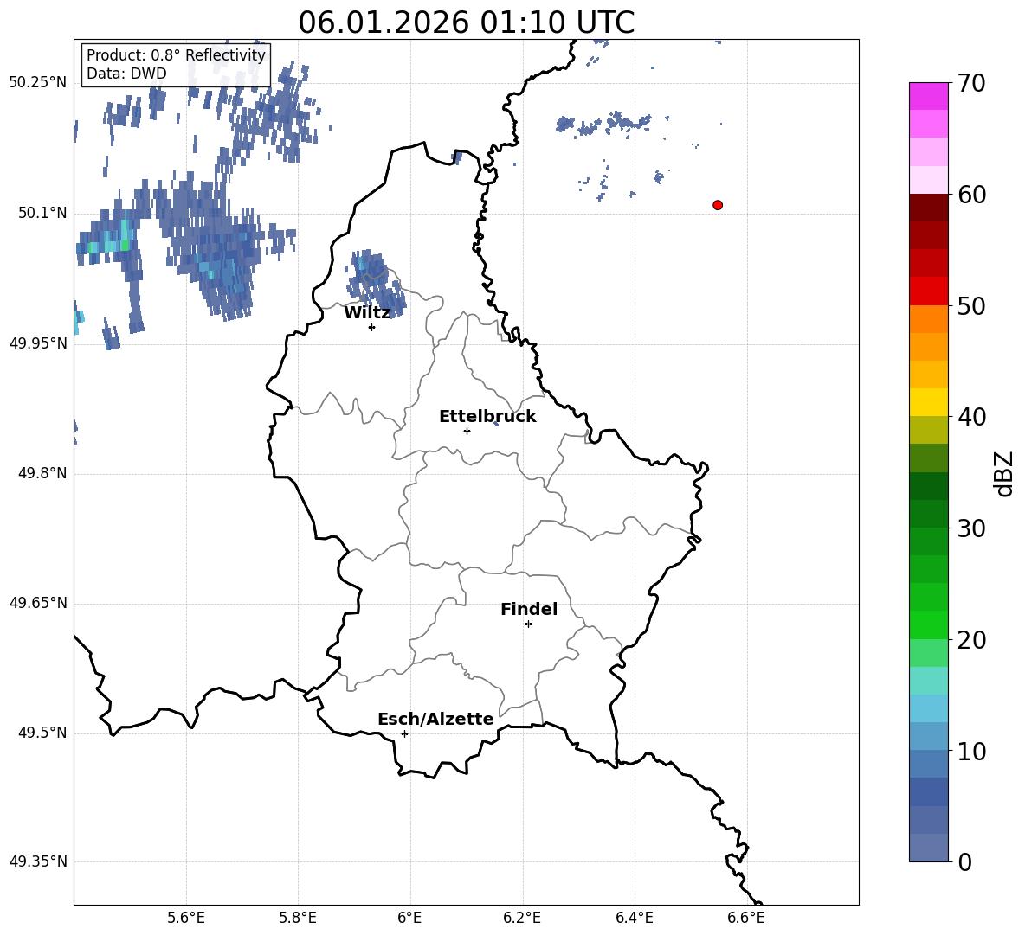Viewport: 1025px width, 935px height.
Task: Click the 0 tick label on colorbar
Action: click(965, 861)
